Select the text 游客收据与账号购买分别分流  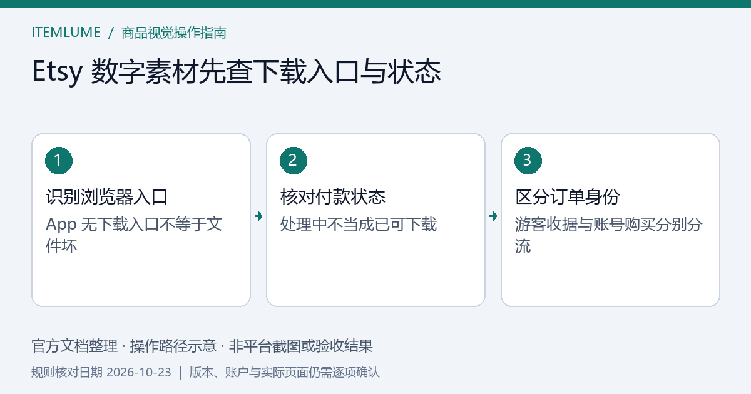click(x=608, y=235)
